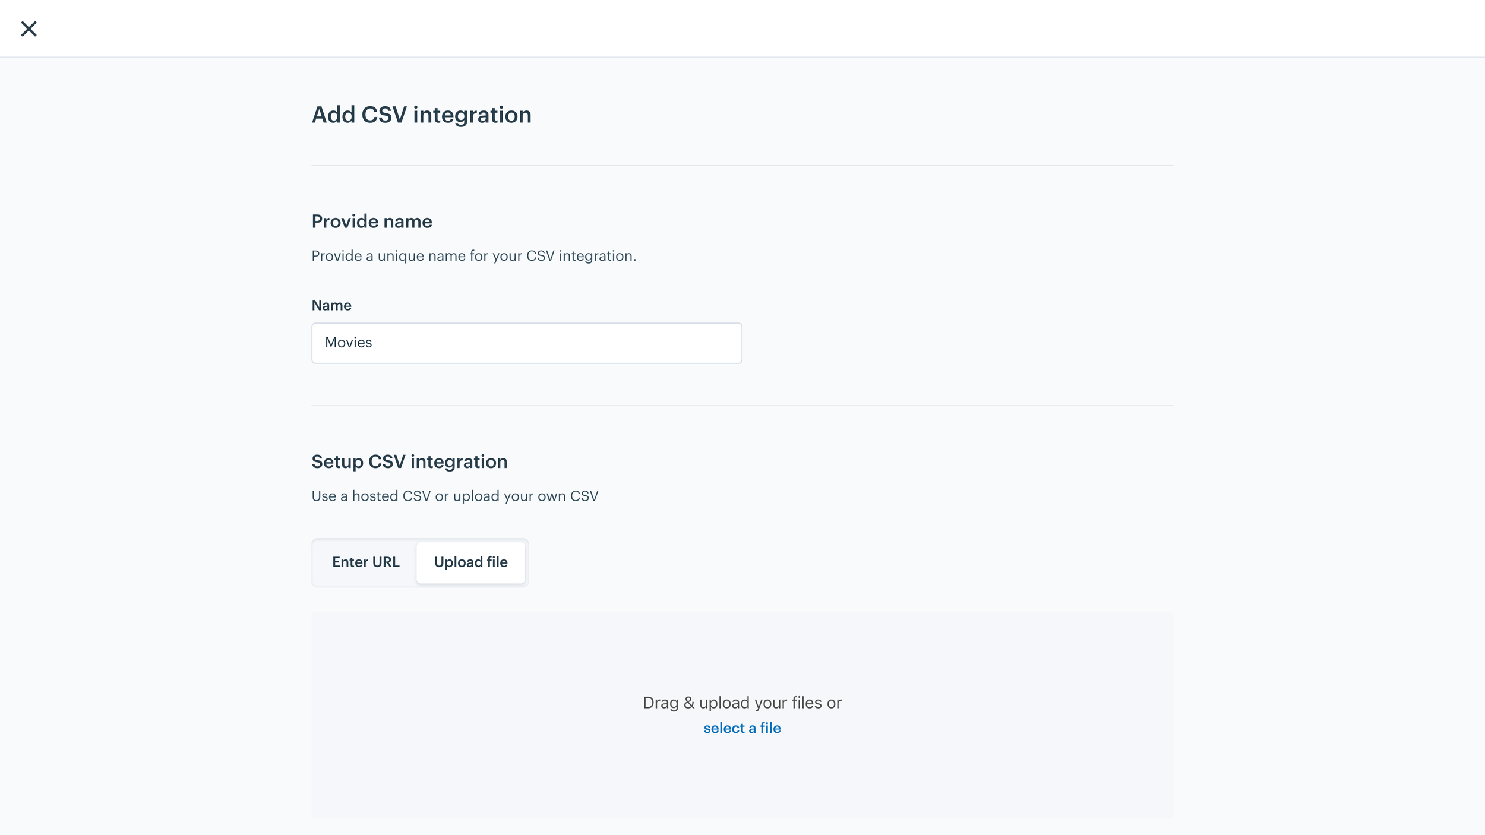1485x835 pixels.
Task: Dismiss this page with the close icon
Action: [x=29, y=29]
